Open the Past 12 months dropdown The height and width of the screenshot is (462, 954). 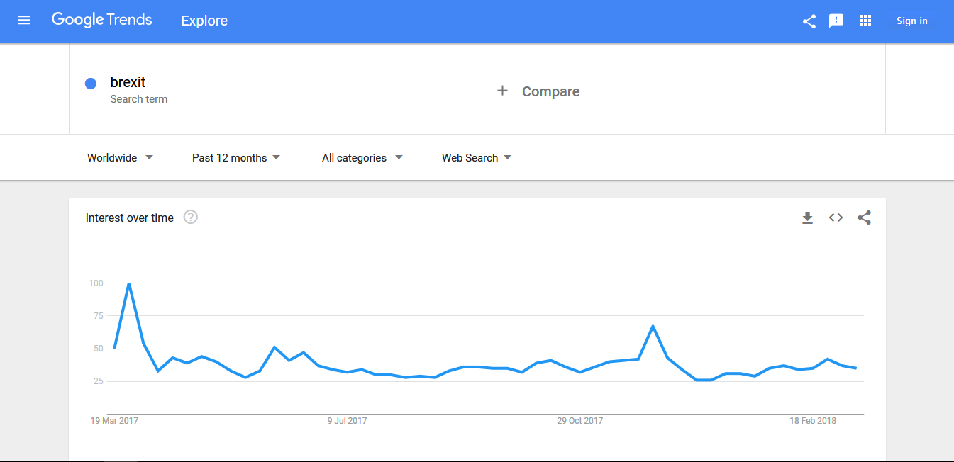tap(236, 158)
